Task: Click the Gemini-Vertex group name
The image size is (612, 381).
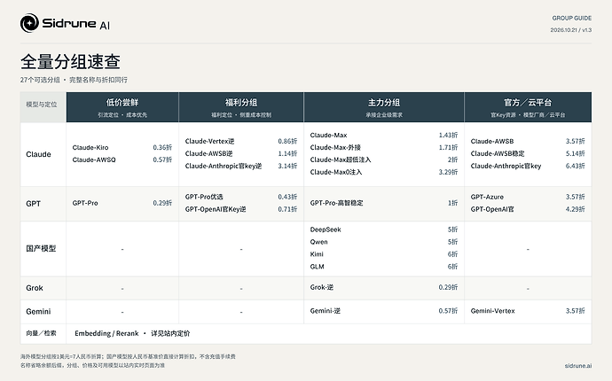Action: 492,311
